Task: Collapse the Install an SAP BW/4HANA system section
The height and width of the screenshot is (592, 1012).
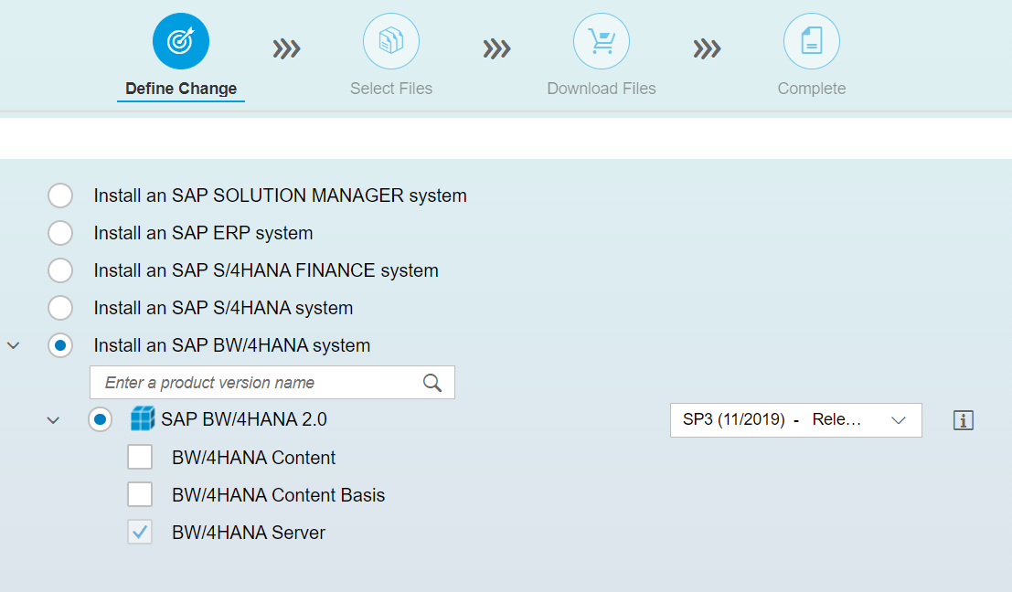Action: pos(14,345)
